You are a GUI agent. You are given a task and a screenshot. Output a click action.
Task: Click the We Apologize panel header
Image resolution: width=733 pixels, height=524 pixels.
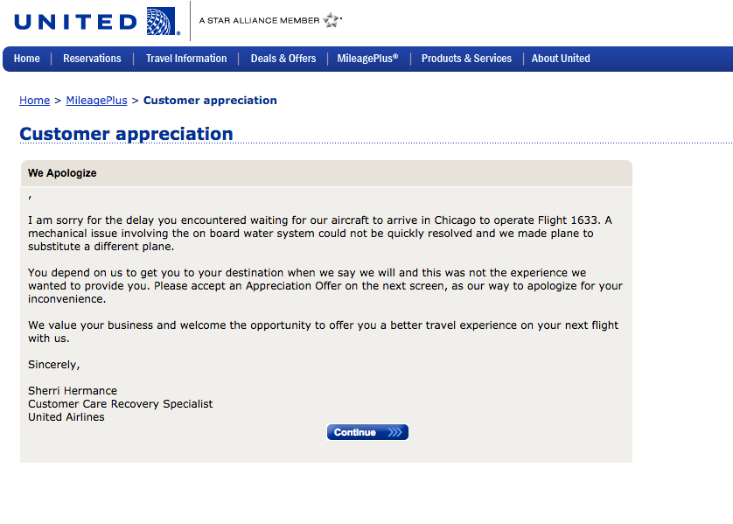[326, 173]
